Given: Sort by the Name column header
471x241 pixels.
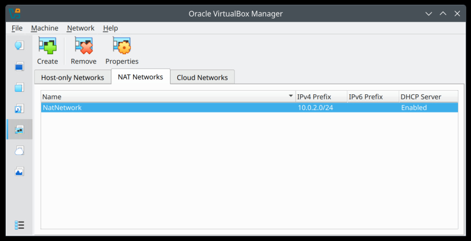Looking at the screenshot, I should (168, 97).
